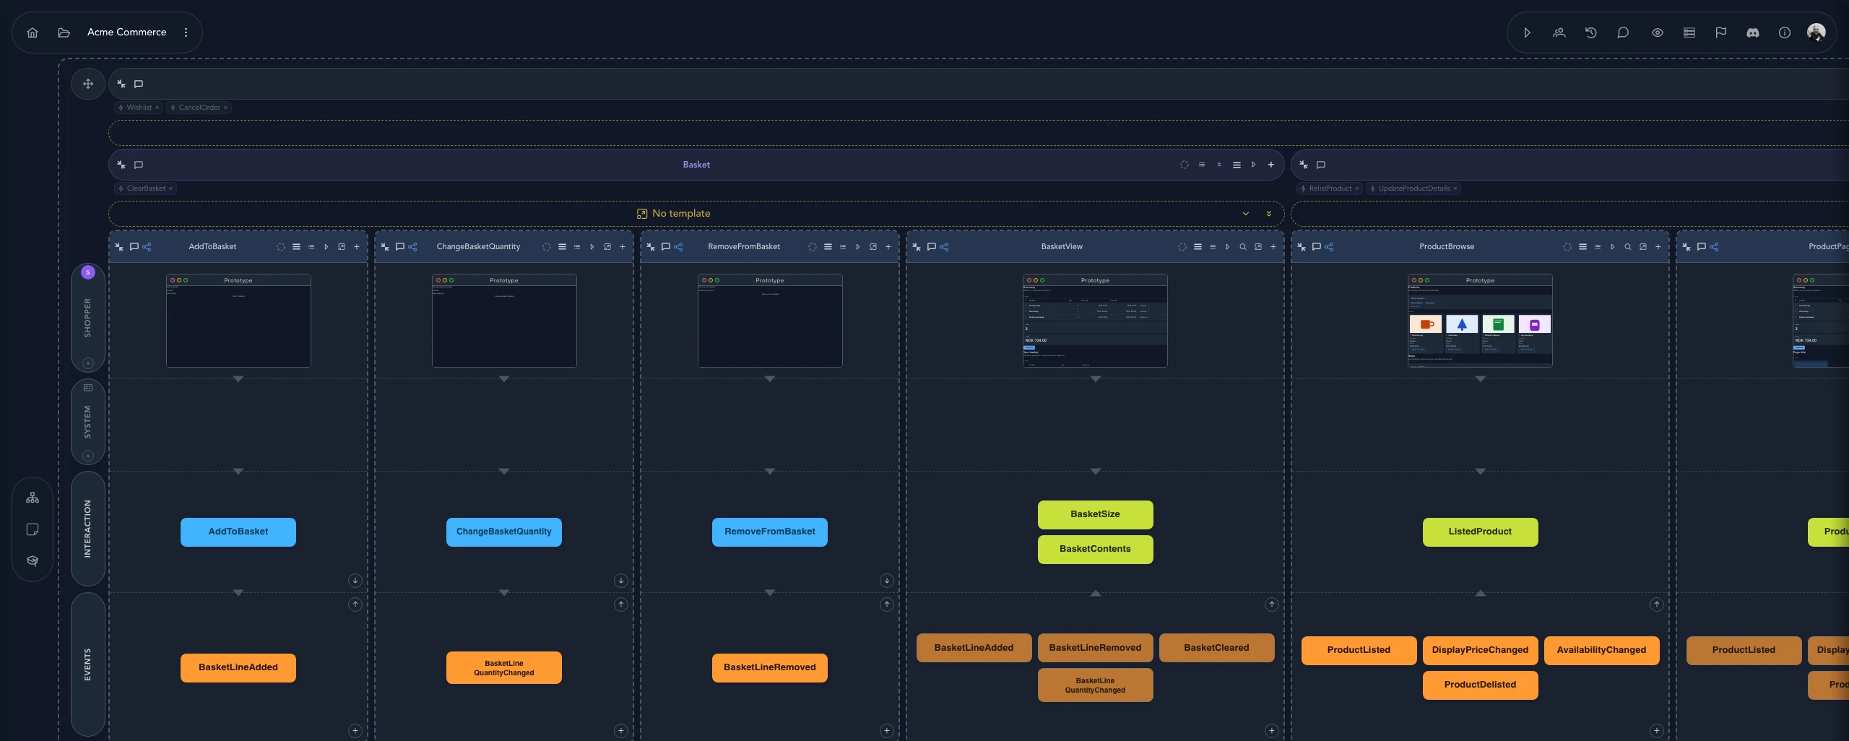Click the sticky note icon in the left sidebar
1849x741 pixels.
pyautogui.click(x=33, y=530)
